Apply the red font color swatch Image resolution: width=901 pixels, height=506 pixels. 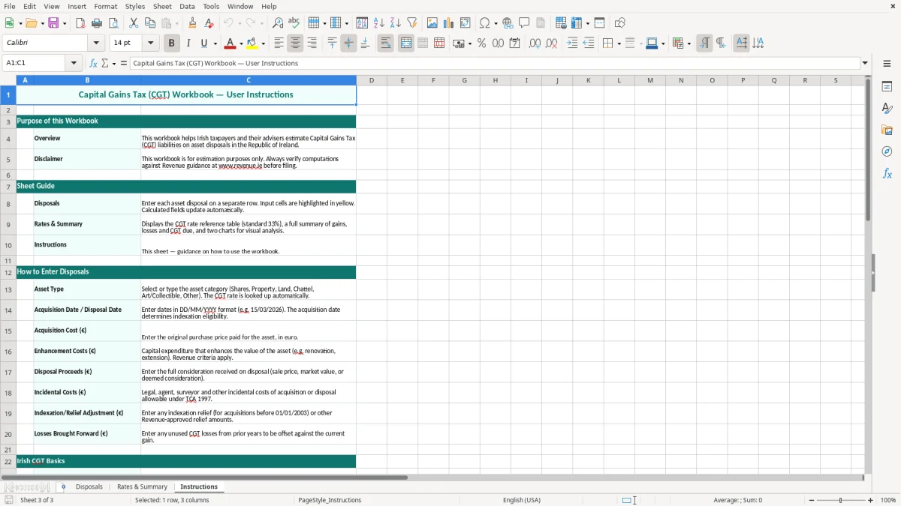(x=231, y=43)
